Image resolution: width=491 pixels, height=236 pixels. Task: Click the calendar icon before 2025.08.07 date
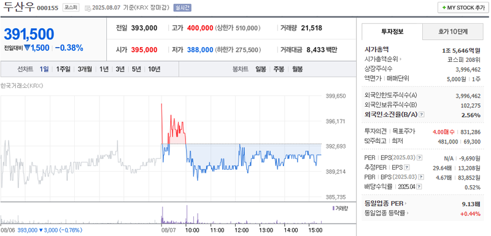tap(88, 8)
